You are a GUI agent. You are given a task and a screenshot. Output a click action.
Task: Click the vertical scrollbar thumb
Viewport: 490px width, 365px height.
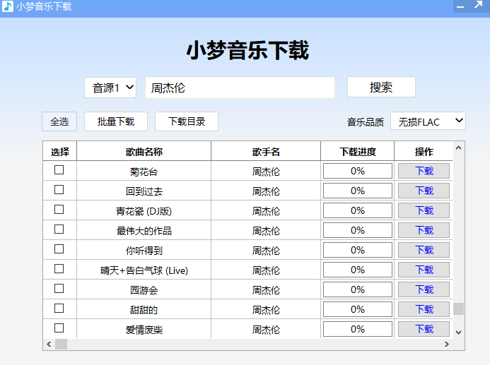click(x=458, y=309)
